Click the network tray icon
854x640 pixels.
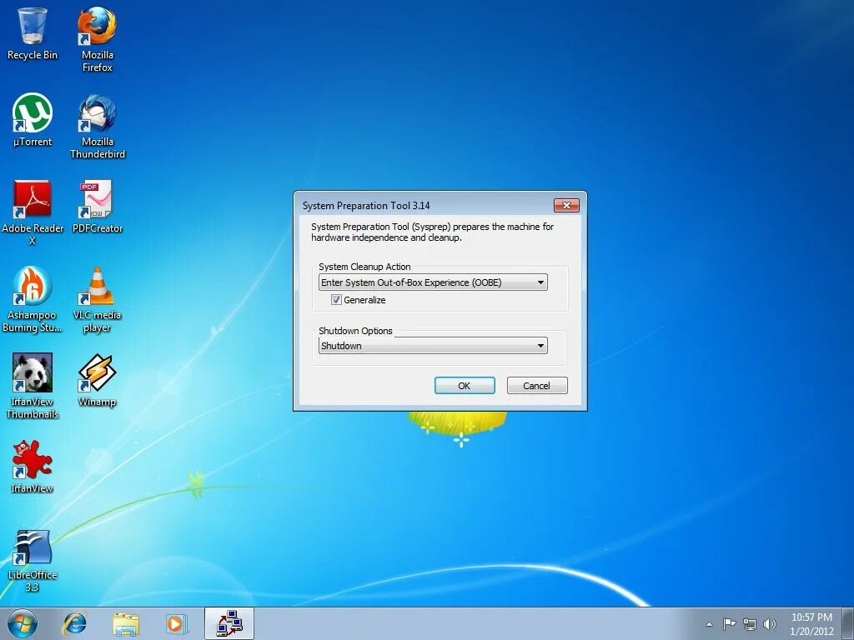[x=750, y=624]
